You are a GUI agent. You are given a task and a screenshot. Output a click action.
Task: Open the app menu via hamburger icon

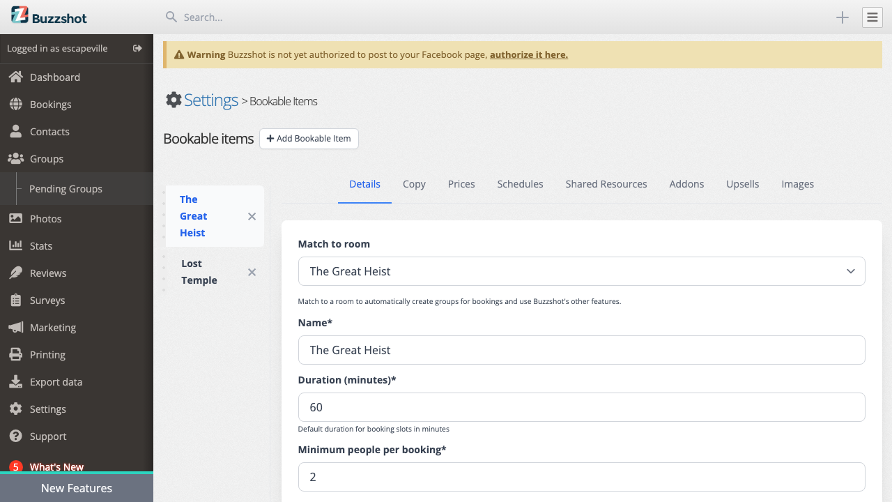(872, 17)
